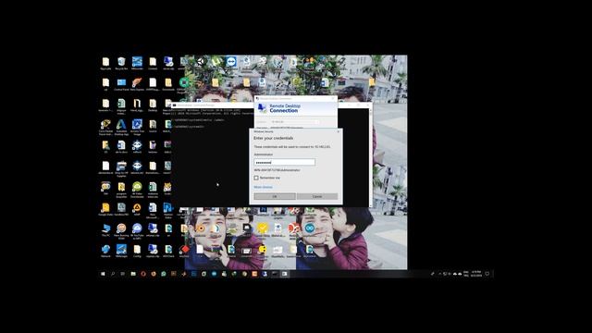Select the Arduino desktop icon
The image size is (592, 333).
pyautogui.click(x=310, y=229)
